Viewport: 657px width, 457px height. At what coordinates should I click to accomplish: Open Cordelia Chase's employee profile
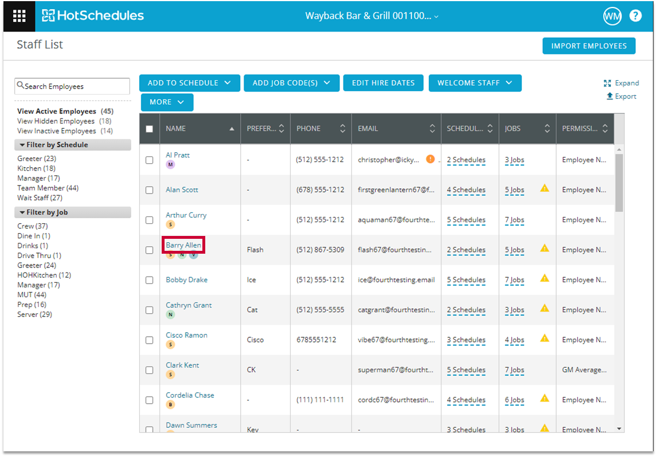(x=190, y=395)
